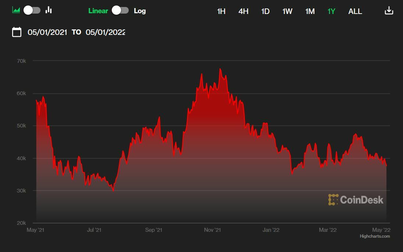The height and width of the screenshot is (252, 403).
Task: Open the calendar date picker icon
Action: coord(17,32)
